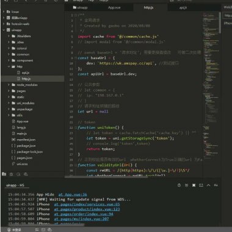Click the first status bar icon after login label
This screenshot has height=232, width=232.
click(x=37, y=230)
